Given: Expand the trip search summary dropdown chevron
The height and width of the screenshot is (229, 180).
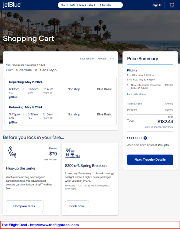Looking at the screenshot, I should tap(117, 5).
